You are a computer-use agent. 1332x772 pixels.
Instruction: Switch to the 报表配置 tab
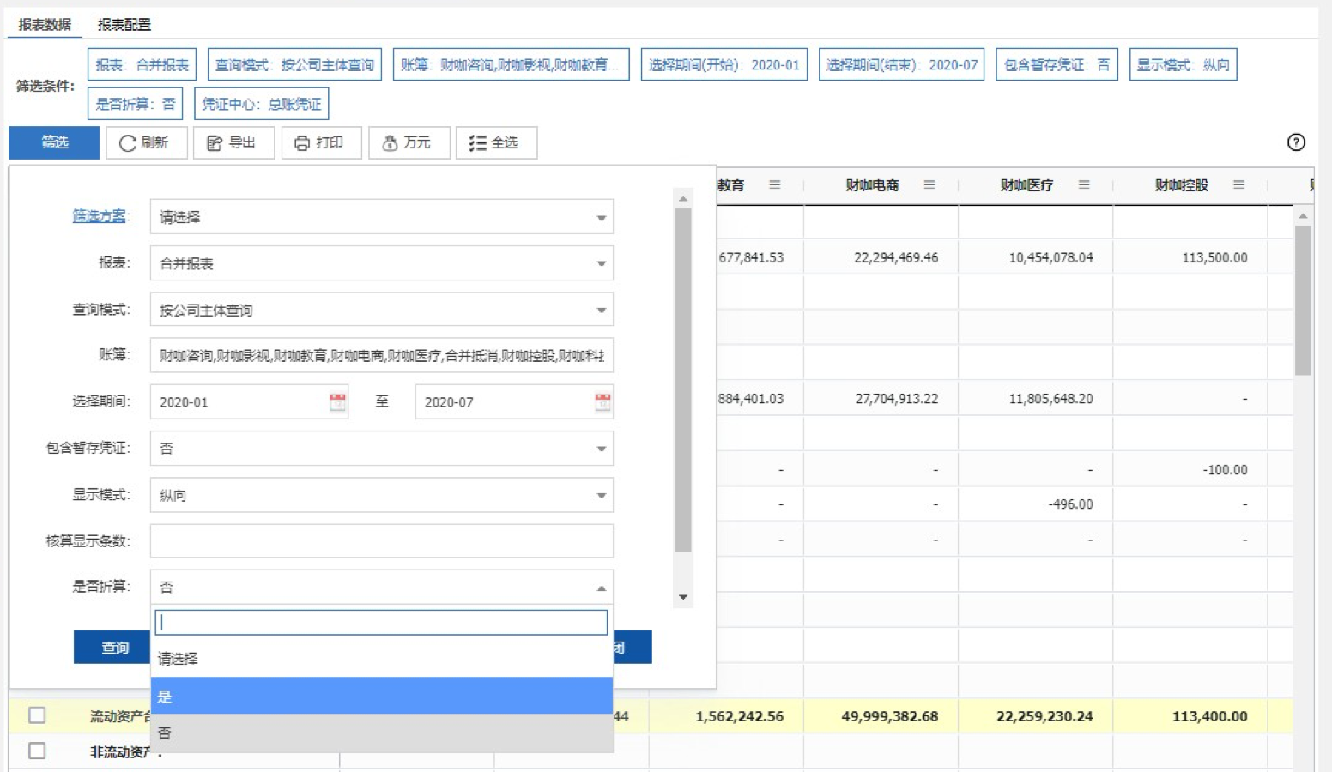124,24
